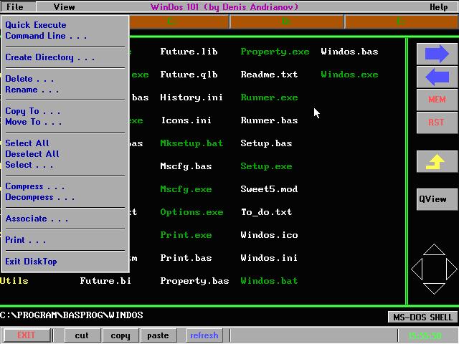Select file Print.exe
Screen dimensions: 459x344
pos(186,235)
